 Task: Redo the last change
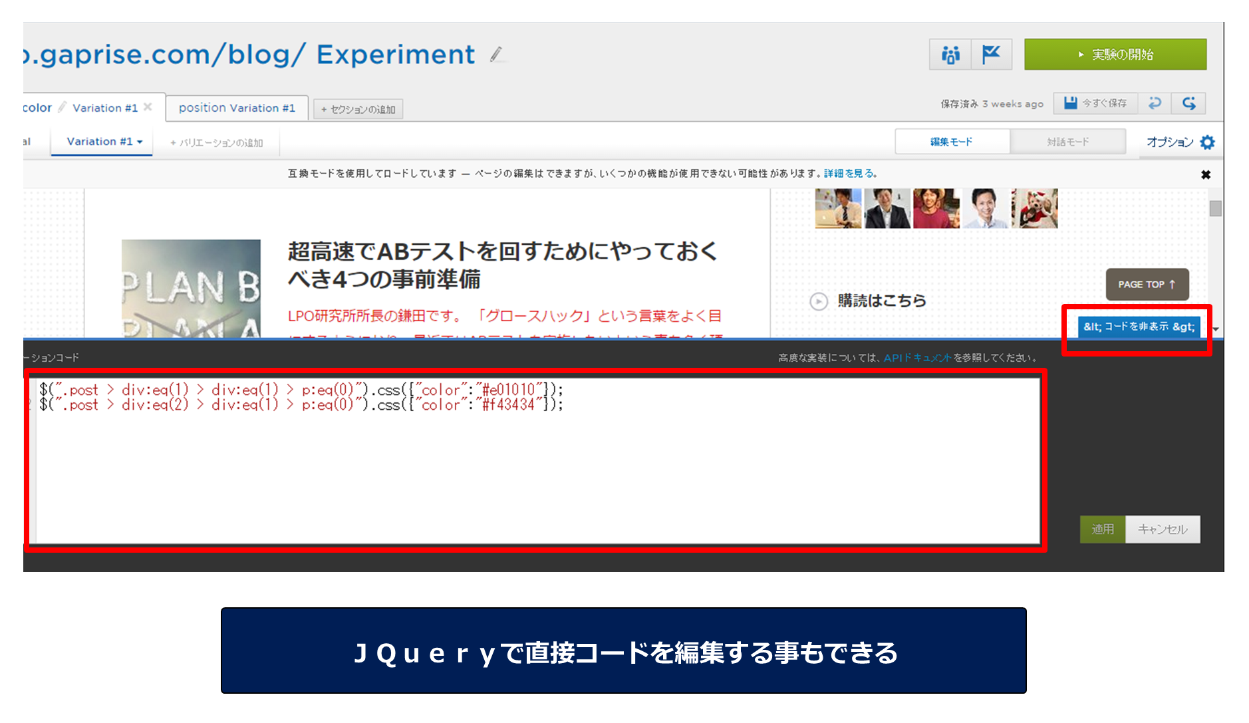point(1189,103)
